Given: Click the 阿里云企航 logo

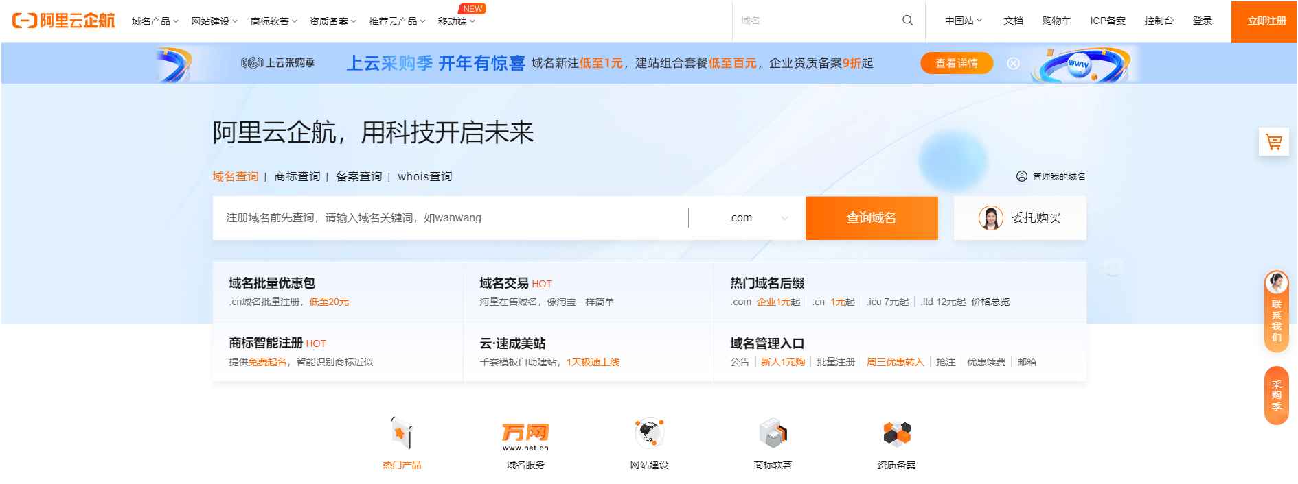Looking at the screenshot, I should [64, 21].
